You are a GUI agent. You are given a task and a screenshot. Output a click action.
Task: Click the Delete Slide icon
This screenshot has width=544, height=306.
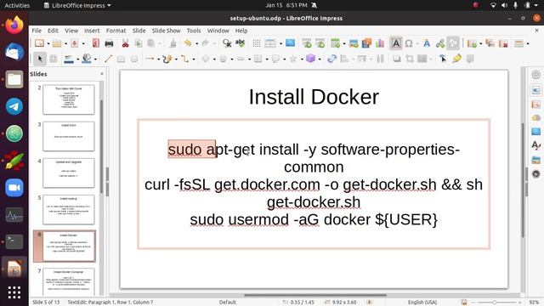(x=503, y=43)
